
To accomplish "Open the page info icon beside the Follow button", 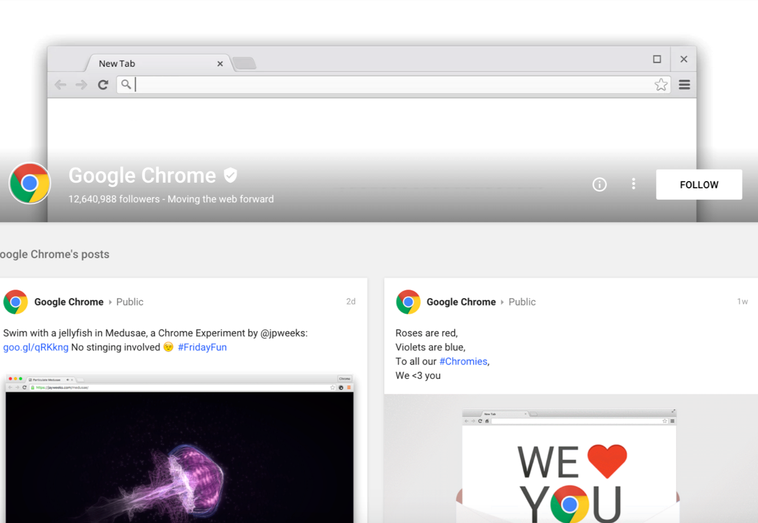I will [x=599, y=185].
